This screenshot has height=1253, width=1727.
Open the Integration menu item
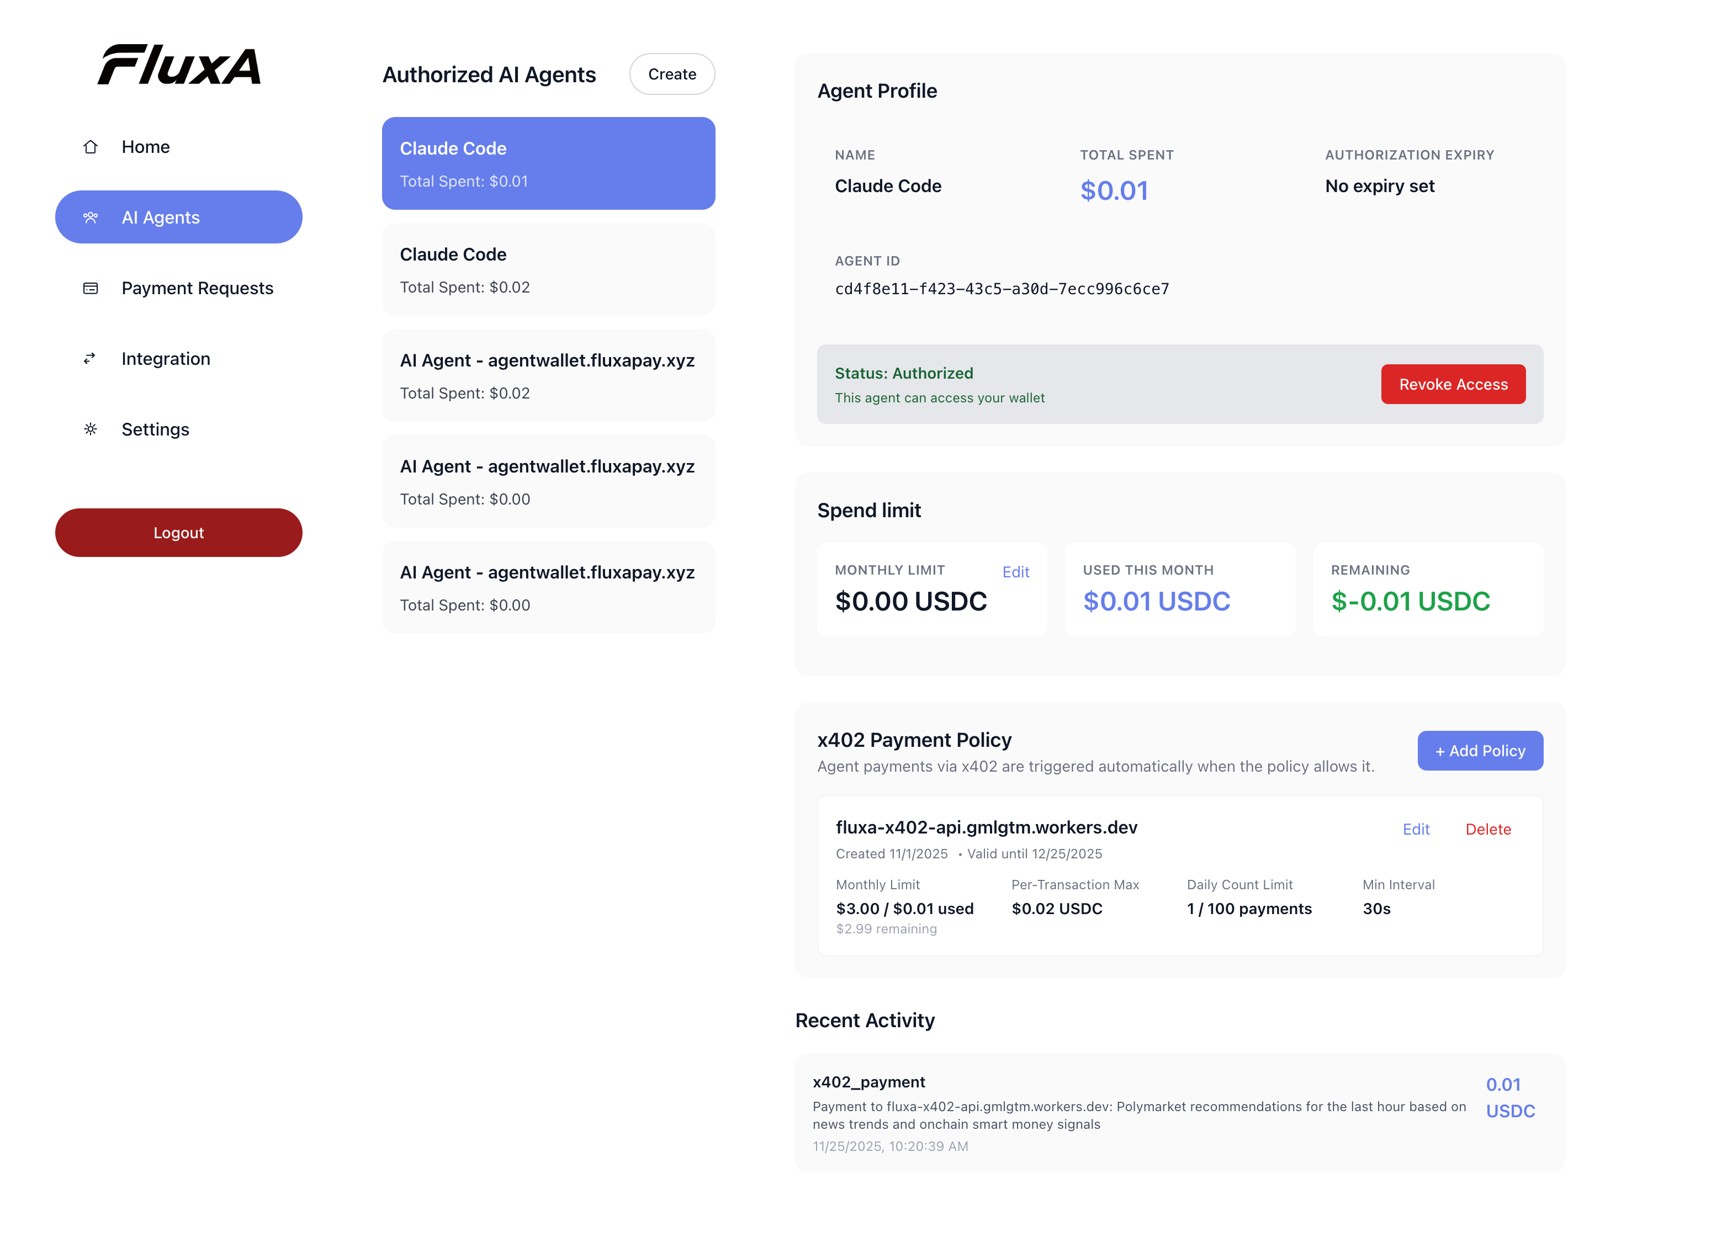coord(165,359)
